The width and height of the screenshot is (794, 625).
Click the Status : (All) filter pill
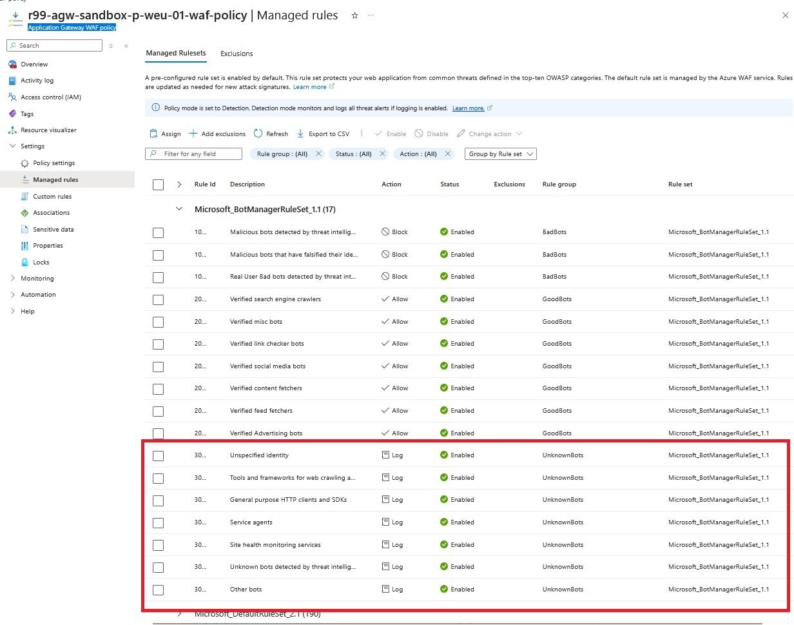click(x=353, y=154)
